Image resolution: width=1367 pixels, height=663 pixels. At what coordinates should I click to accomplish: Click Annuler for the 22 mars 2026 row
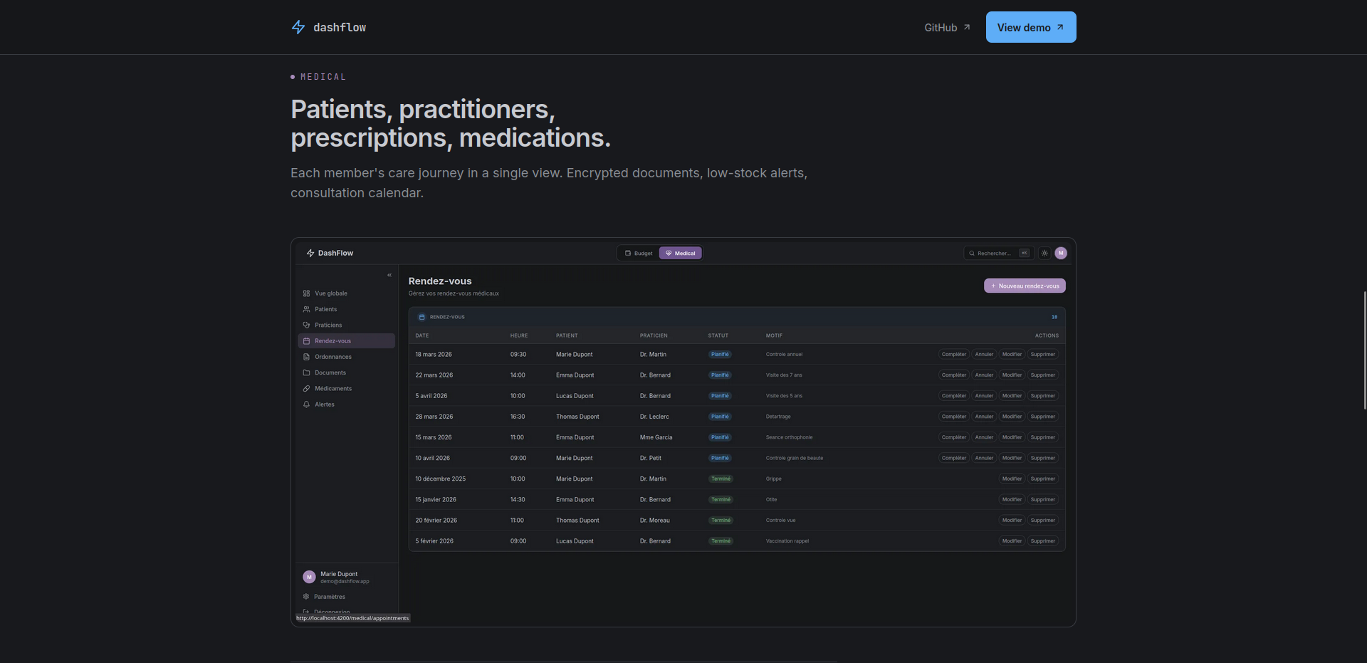click(984, 375)
